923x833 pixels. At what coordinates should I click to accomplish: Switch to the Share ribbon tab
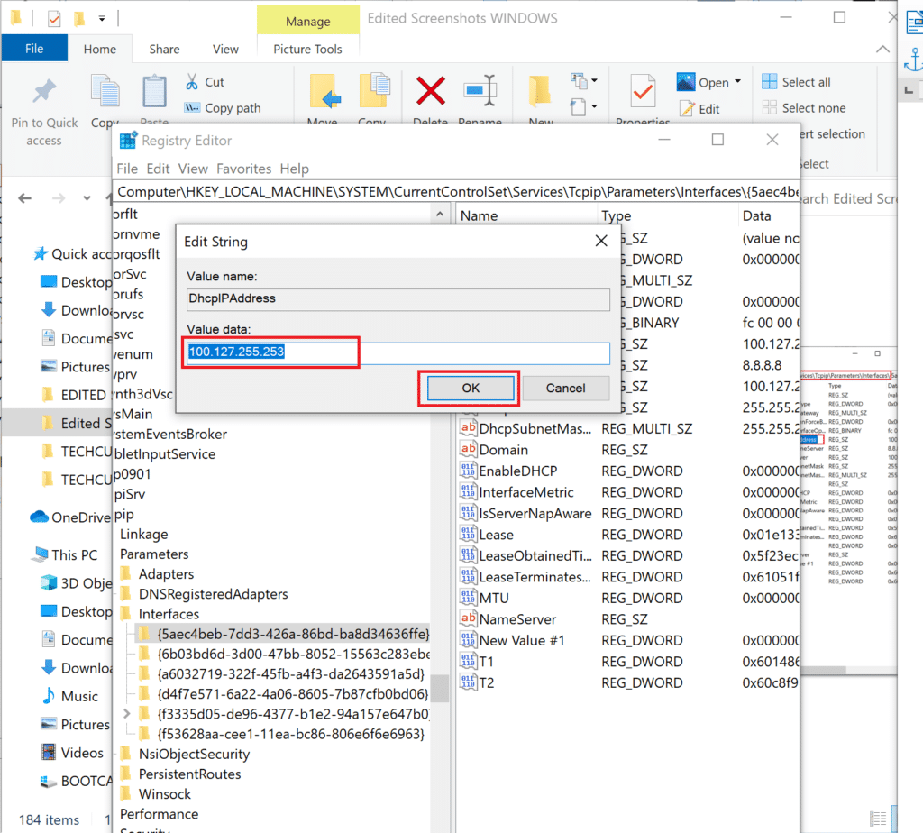point(164,49)
